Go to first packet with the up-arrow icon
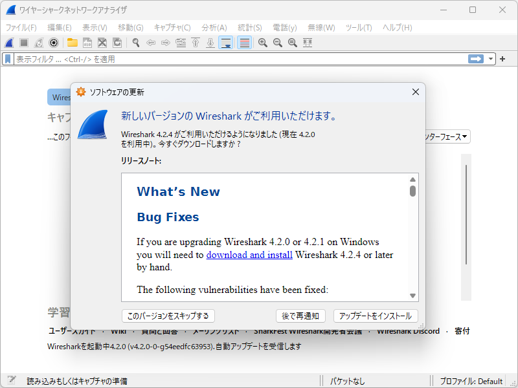The height and width of the screenshot is (388, 518). (196, 43)
